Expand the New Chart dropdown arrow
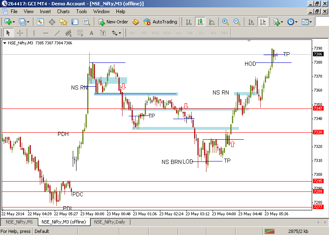Image resolution: width=329 pixels, height=235 pixels. (x=14, y=22)
